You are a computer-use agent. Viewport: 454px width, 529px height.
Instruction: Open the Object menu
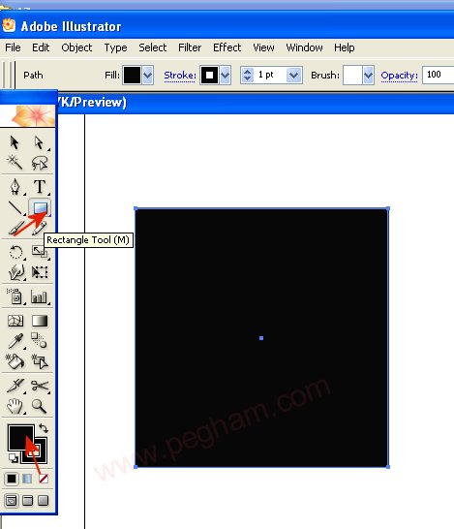76,47
